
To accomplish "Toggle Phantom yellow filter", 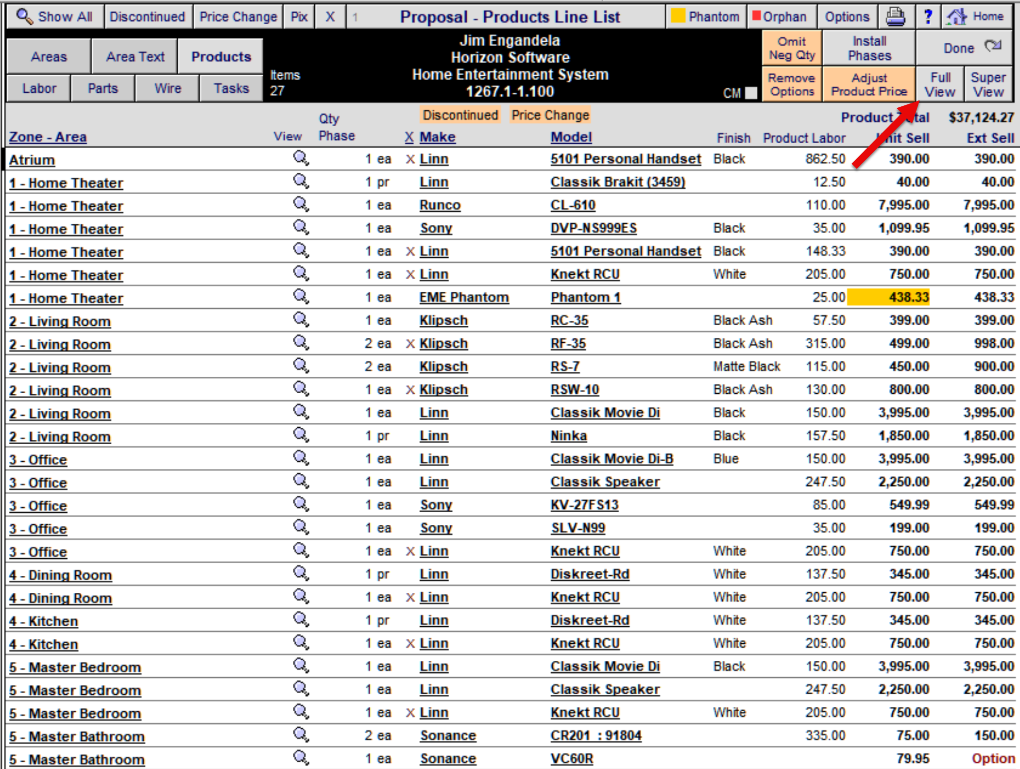I will pos(706,17).
